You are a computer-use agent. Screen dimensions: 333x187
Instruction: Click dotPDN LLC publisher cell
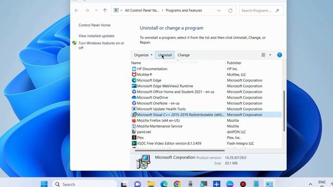236,132
